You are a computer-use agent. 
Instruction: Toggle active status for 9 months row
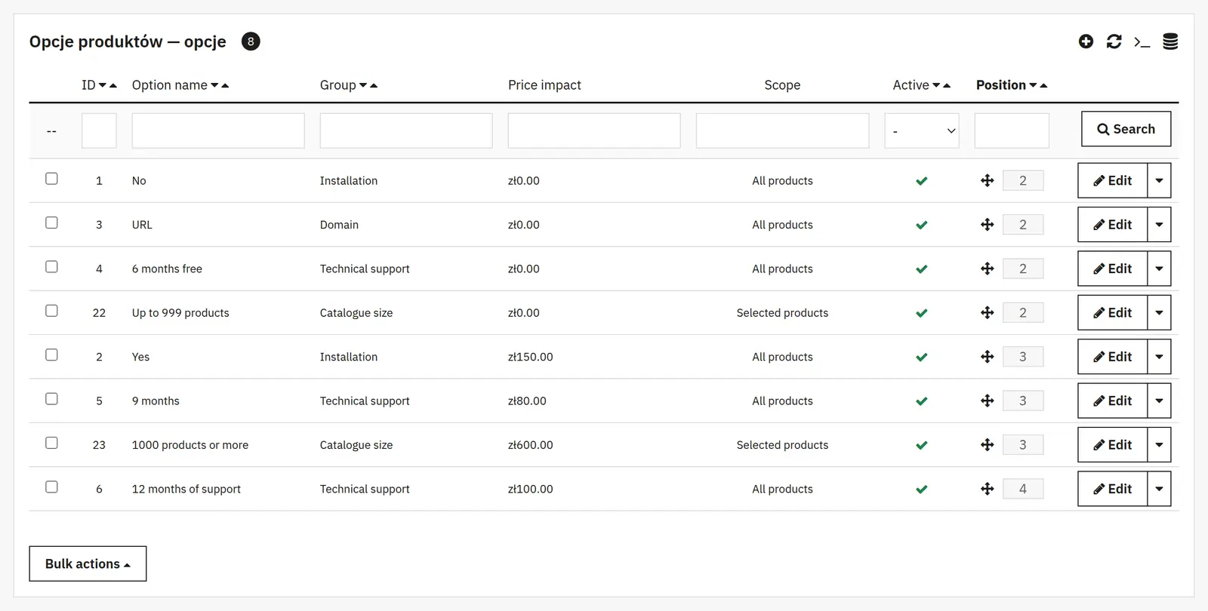point(922,401)
